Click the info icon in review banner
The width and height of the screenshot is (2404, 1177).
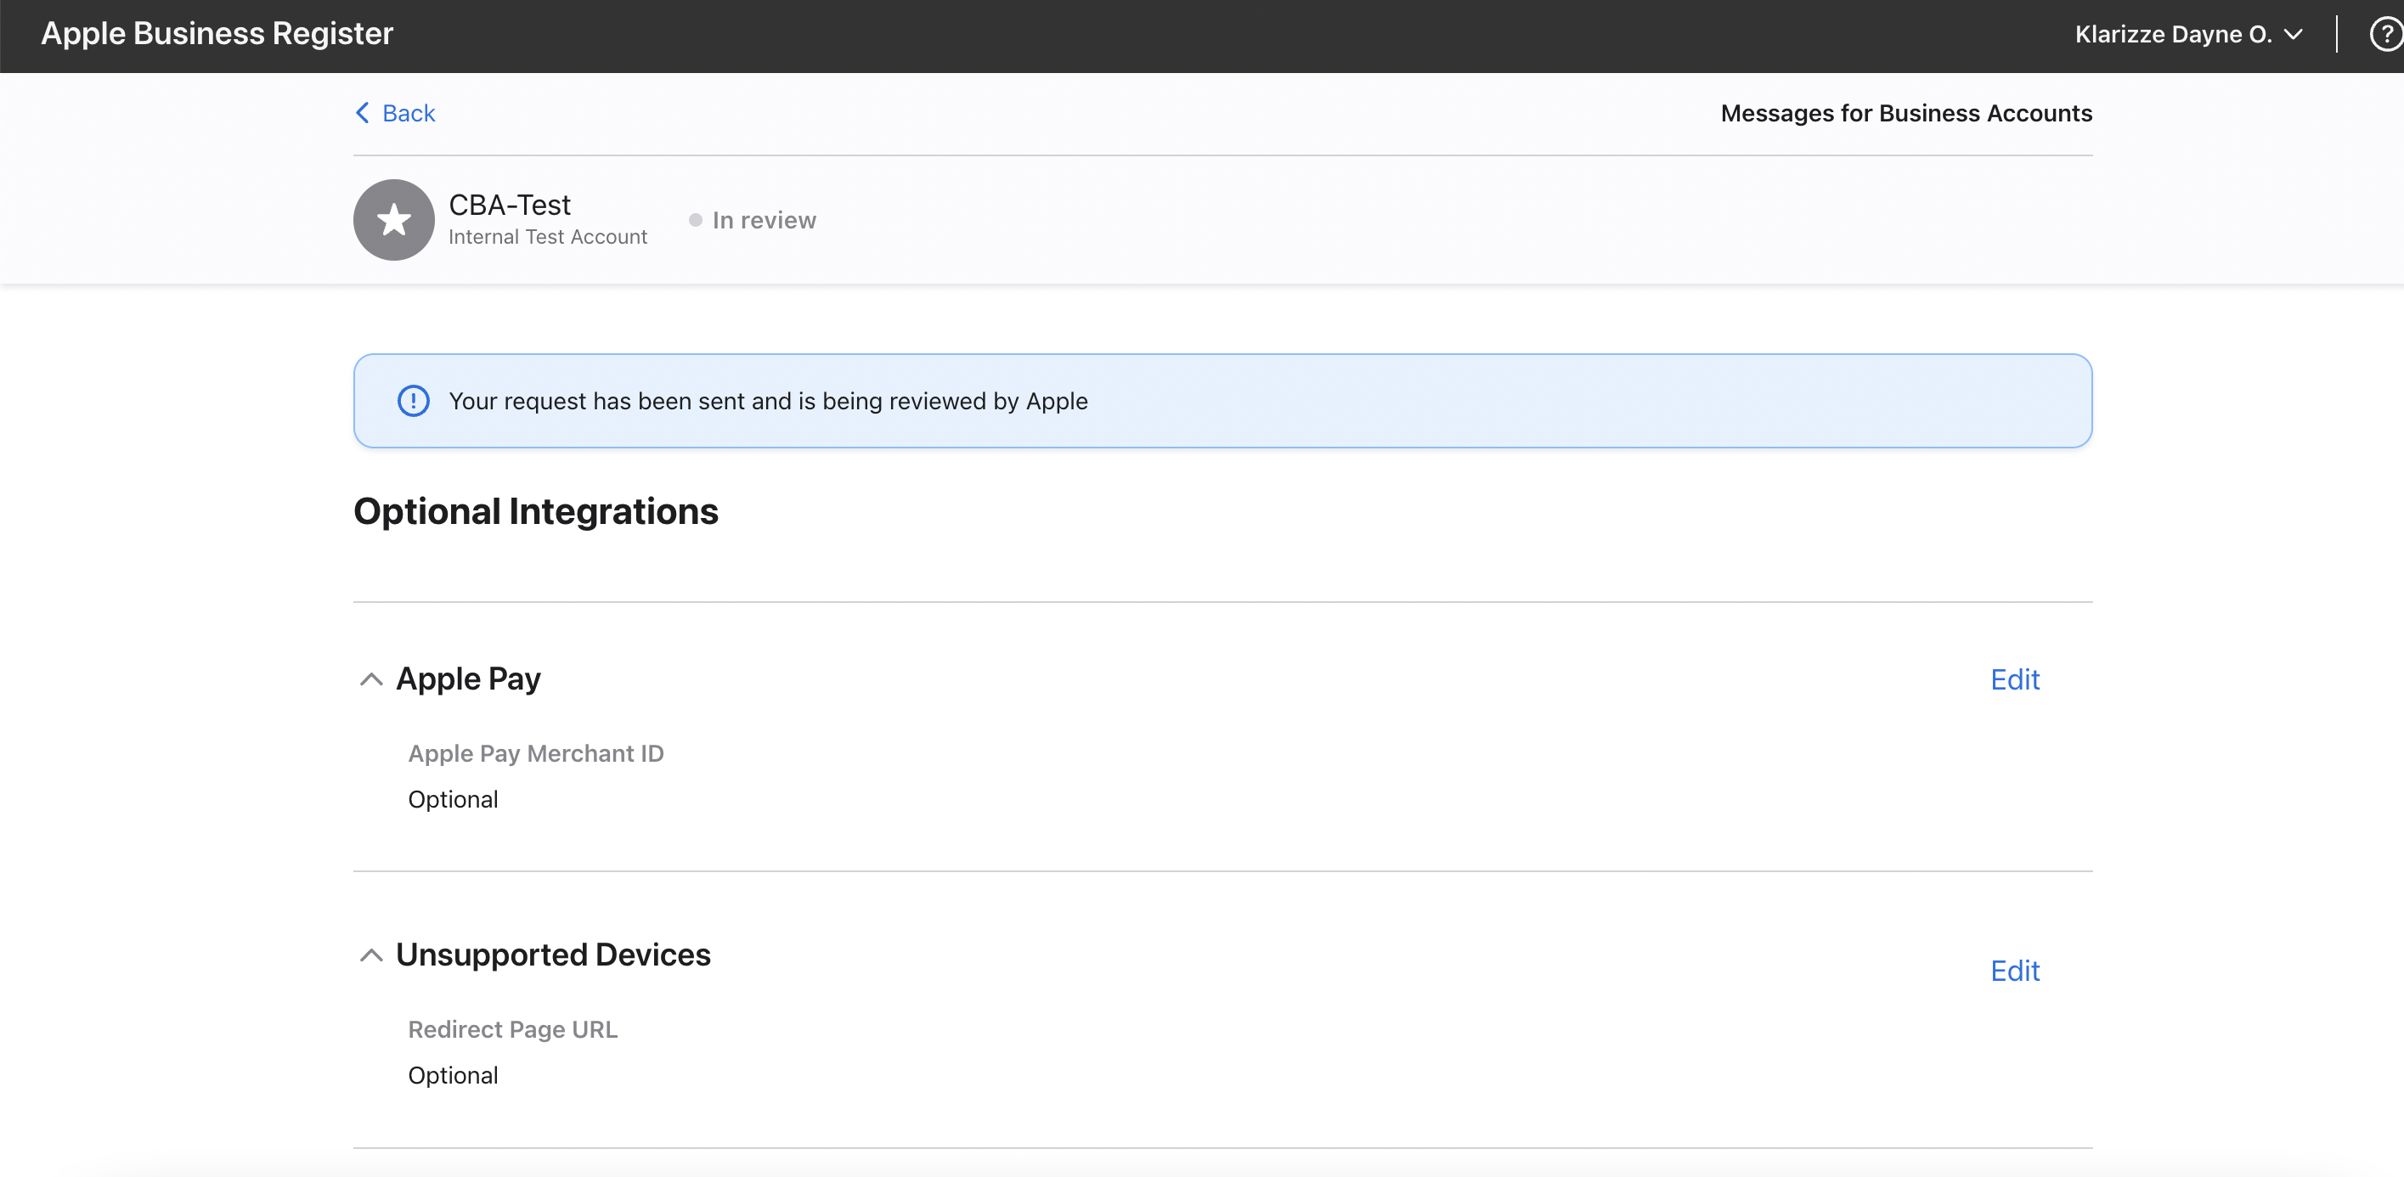[414, 401]
